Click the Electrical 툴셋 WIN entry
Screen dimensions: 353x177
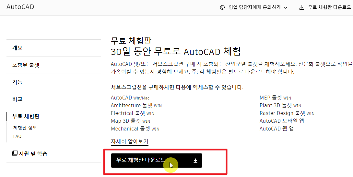pyautogui.click(x=132, y=113)
